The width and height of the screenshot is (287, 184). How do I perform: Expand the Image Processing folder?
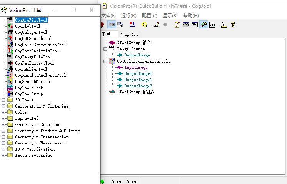point(3,155)
